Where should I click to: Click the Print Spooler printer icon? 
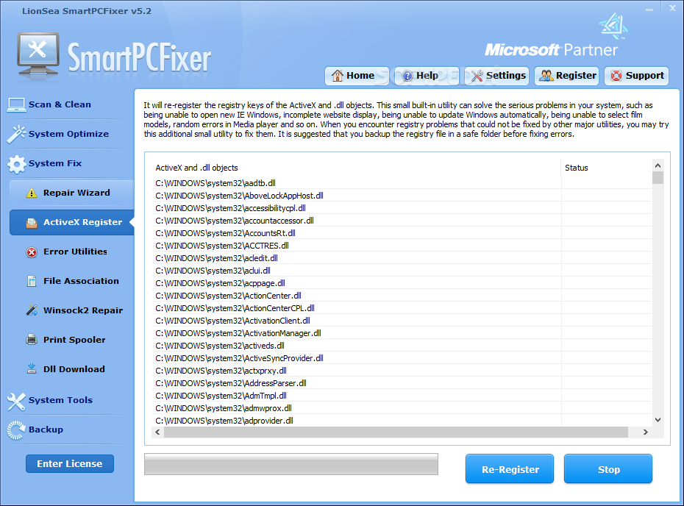click(x=32, y=340)
